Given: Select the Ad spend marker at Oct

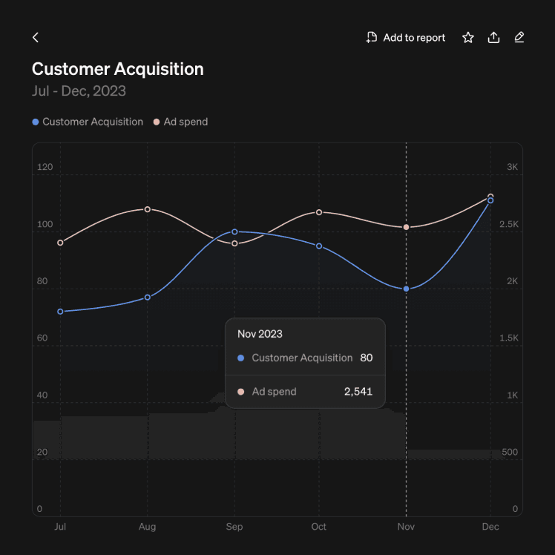Looking at the screenshot, I should 319,212.
